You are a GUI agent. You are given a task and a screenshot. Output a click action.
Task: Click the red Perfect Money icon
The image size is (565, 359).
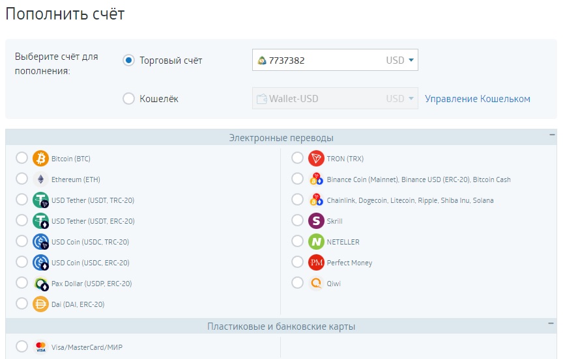(x=316, y=263)
